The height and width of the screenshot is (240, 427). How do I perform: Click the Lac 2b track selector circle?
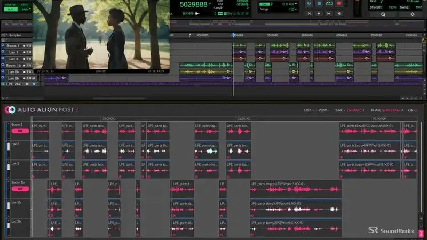[x=3, y=78]
